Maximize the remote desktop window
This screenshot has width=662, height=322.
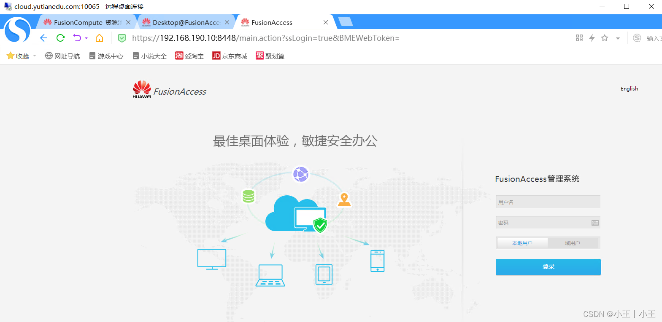(x=627, y=6)
